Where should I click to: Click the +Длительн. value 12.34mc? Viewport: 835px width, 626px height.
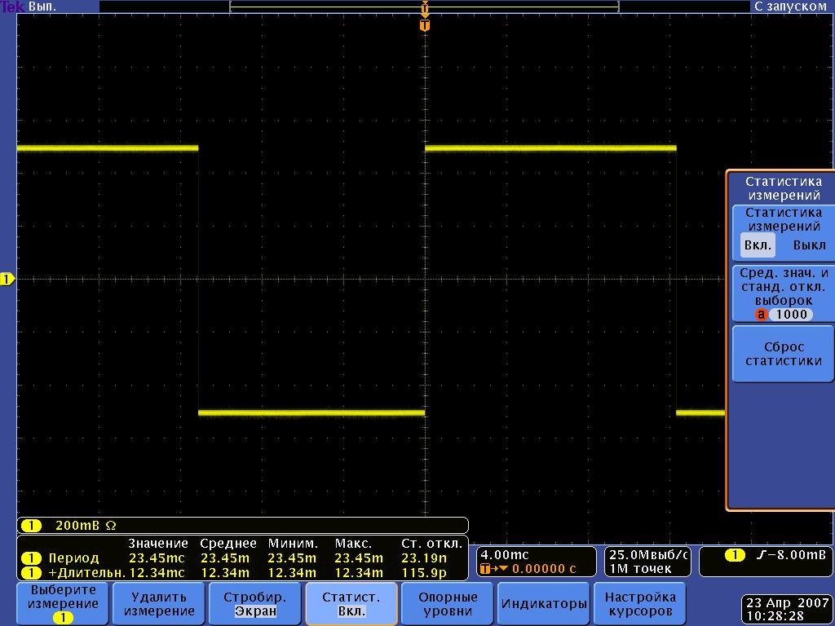click(157, 573)
